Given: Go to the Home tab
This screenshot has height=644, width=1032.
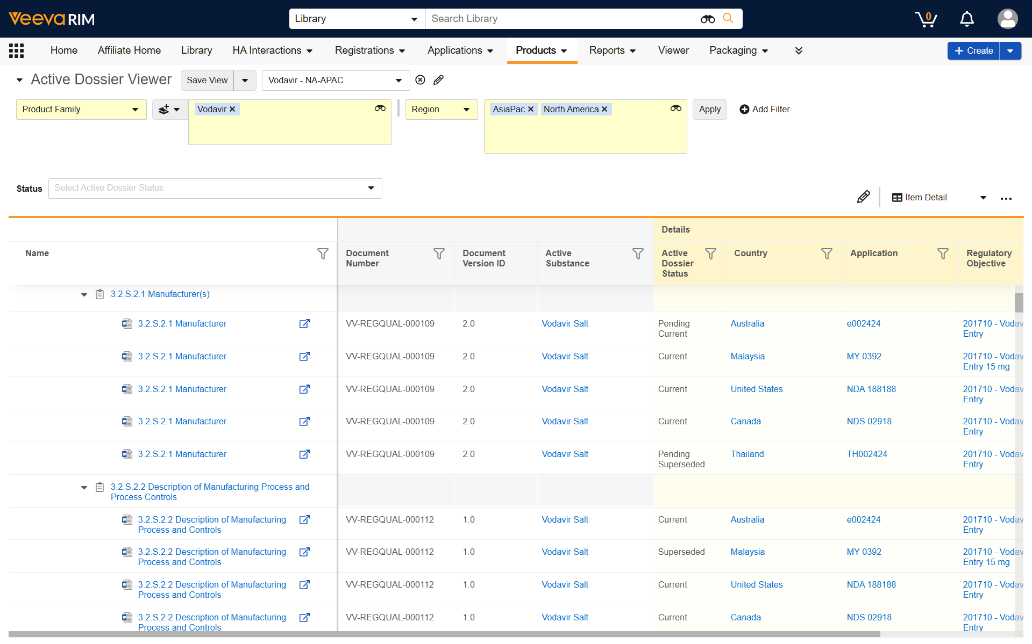Looking at the screenshot, I should 64,50.
